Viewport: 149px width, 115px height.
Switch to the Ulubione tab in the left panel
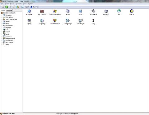(9, 10)
